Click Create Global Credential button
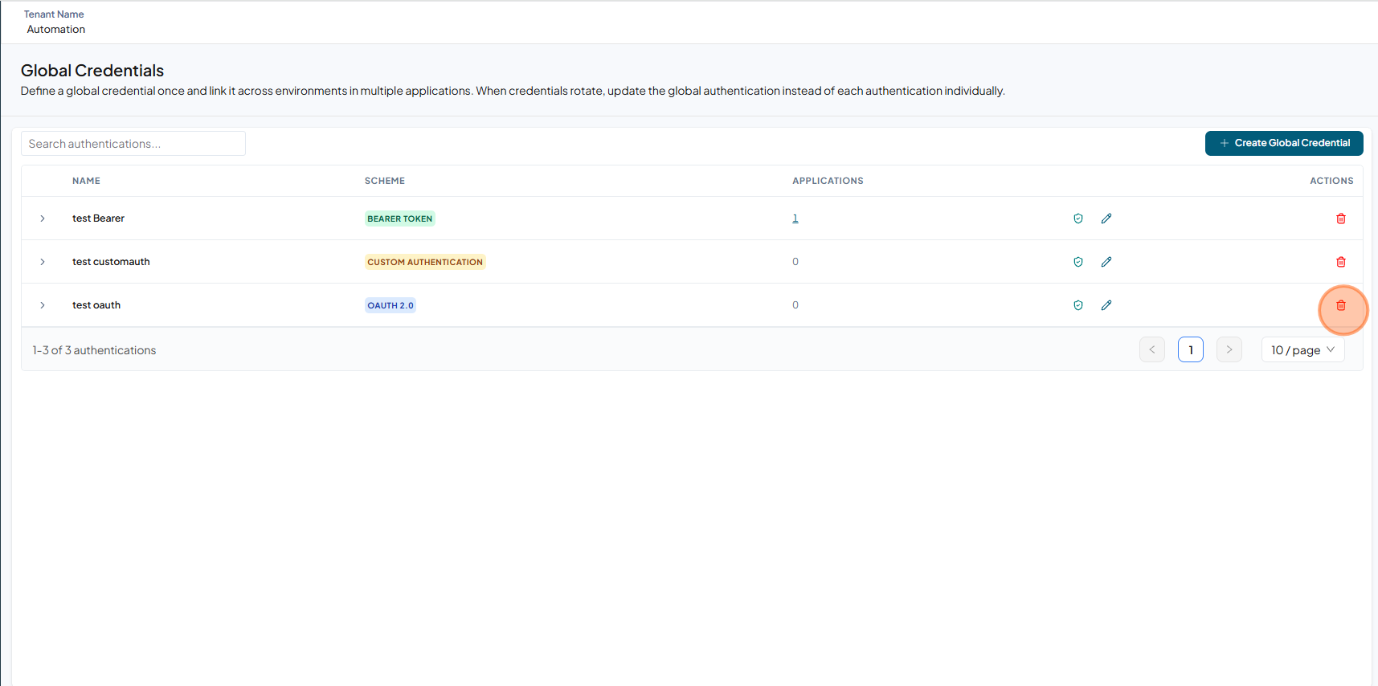 point(1284,143)
